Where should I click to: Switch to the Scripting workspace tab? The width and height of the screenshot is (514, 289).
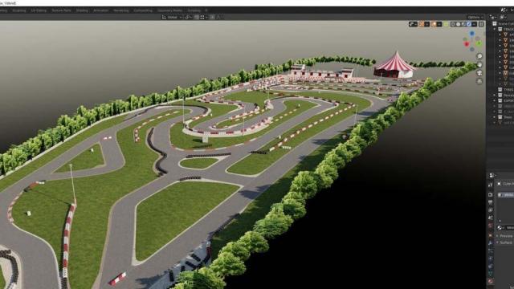[194, 10]
